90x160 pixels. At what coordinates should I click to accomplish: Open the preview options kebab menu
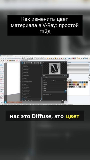click(66, 62)
